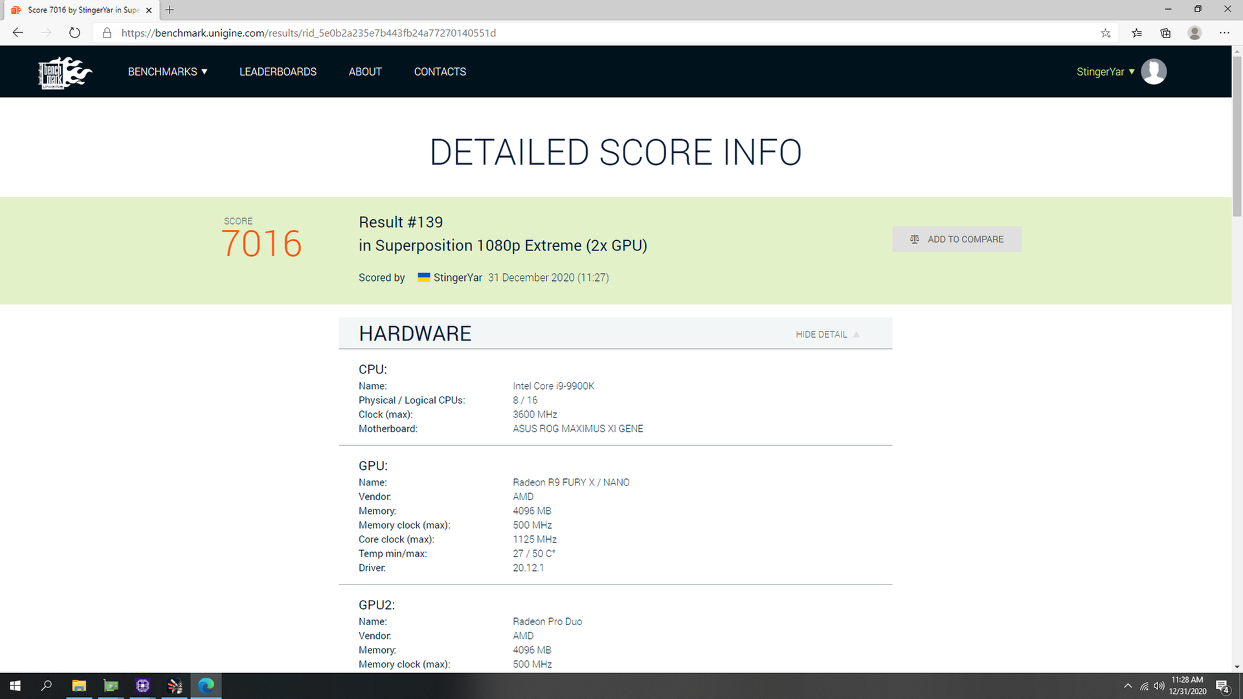Click the browser forward arrow
Screen dimensions: 1243x699
tap(46, 33)
